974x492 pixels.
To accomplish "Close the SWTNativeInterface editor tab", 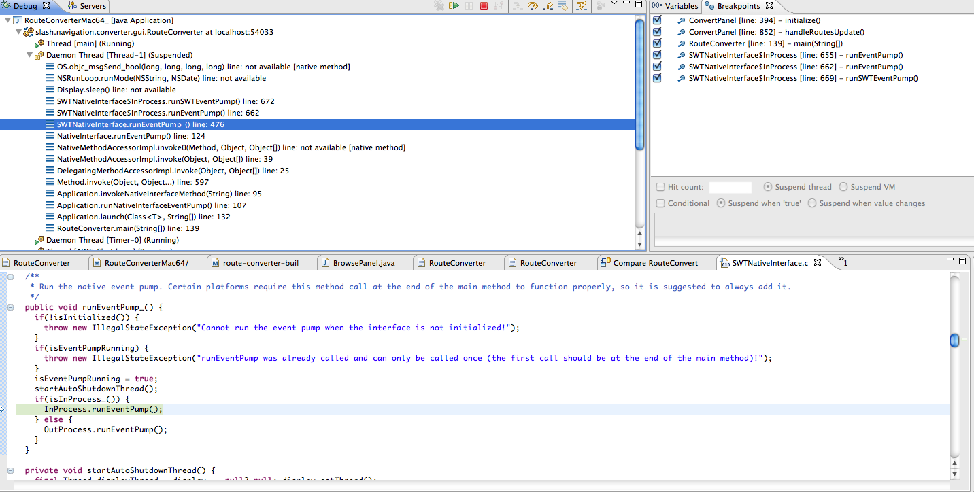I will (x=818, y=262).
